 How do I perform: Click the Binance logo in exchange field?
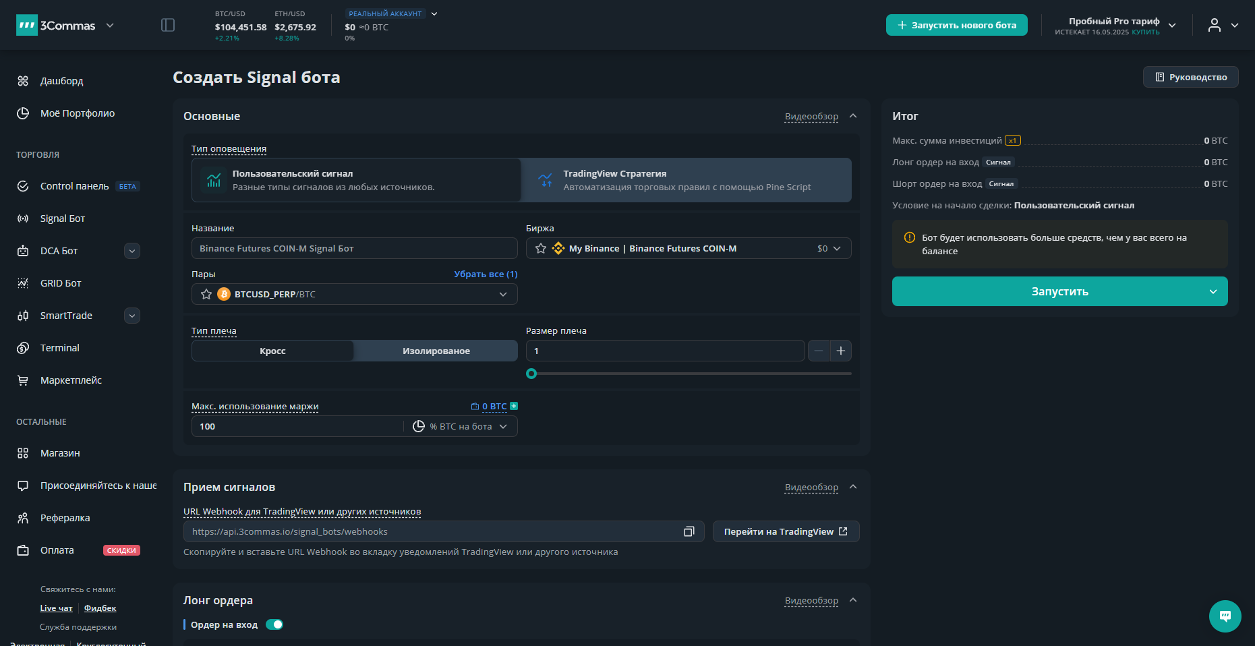[558, 248]
